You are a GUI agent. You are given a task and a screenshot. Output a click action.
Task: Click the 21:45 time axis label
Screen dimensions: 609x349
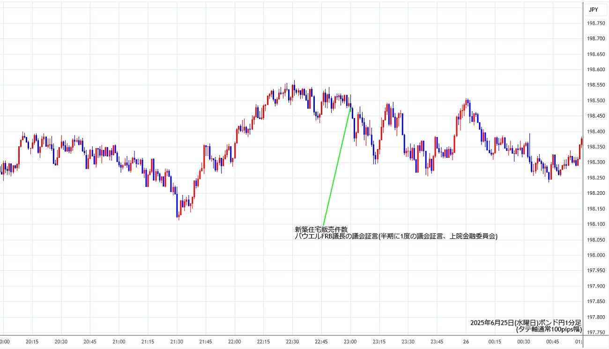coord(206,342)
